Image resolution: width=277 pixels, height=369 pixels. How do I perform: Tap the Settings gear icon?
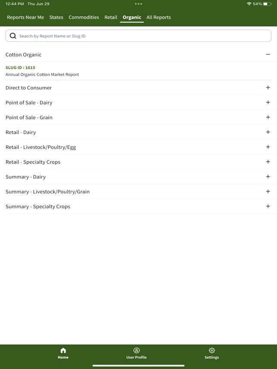coord(212,351)
